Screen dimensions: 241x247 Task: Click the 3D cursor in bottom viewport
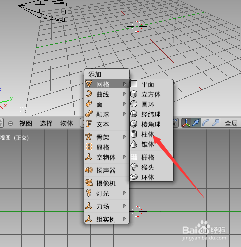tap(137, 211)
